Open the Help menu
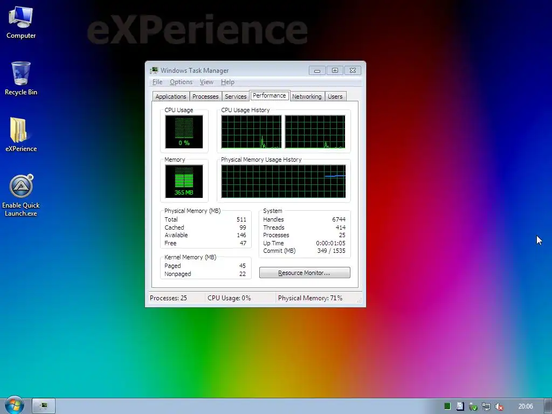 tap(227, 82)
